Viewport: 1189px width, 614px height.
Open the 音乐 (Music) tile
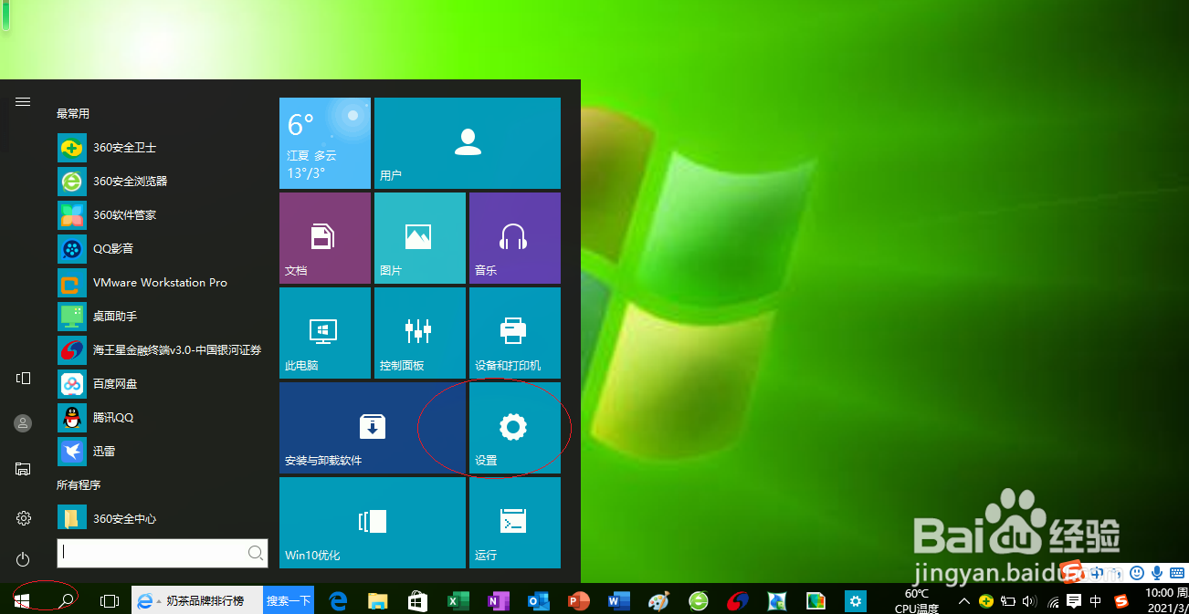tap(514, 237)
